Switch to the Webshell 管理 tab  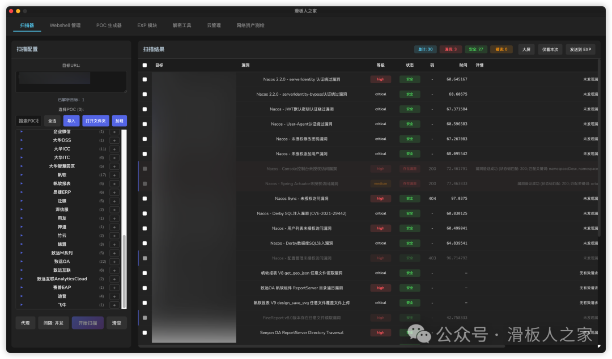65,25
